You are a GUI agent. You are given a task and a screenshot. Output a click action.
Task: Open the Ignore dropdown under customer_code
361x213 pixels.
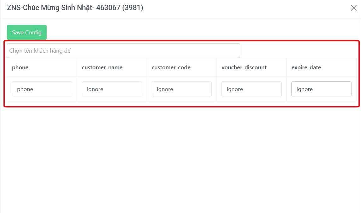[x=182, y=89]
